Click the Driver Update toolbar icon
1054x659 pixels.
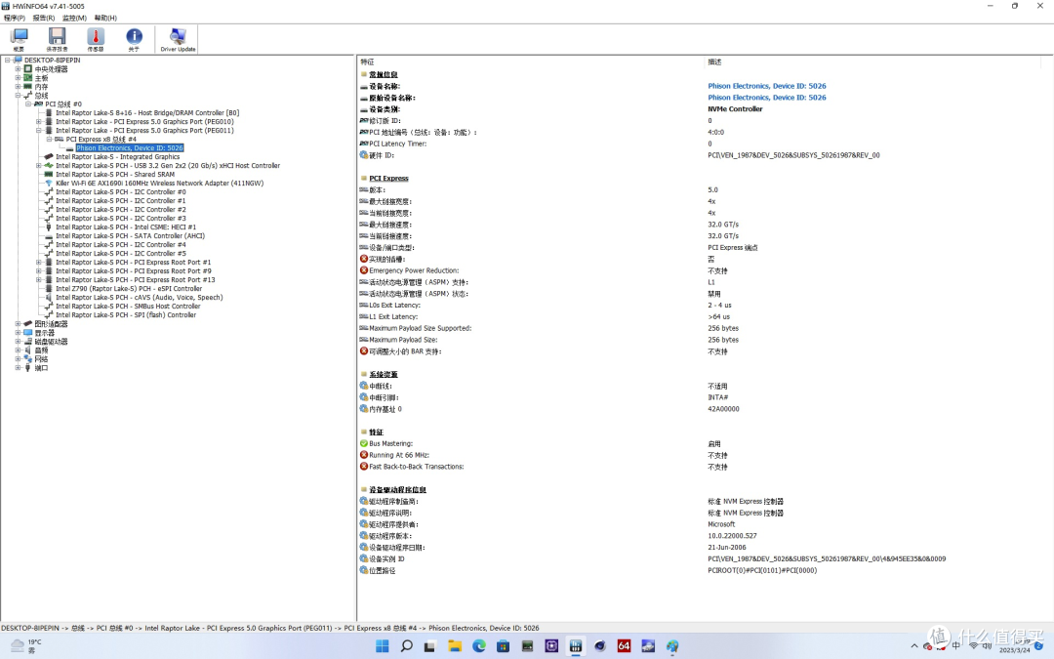[178, 40]
